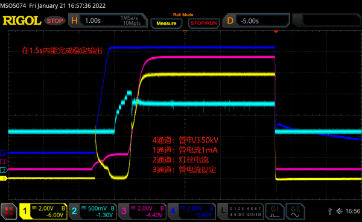This screenshot has height=222, width=362.
Task: Tap the USB connection status icon
Action: click(x=330, y=211)
